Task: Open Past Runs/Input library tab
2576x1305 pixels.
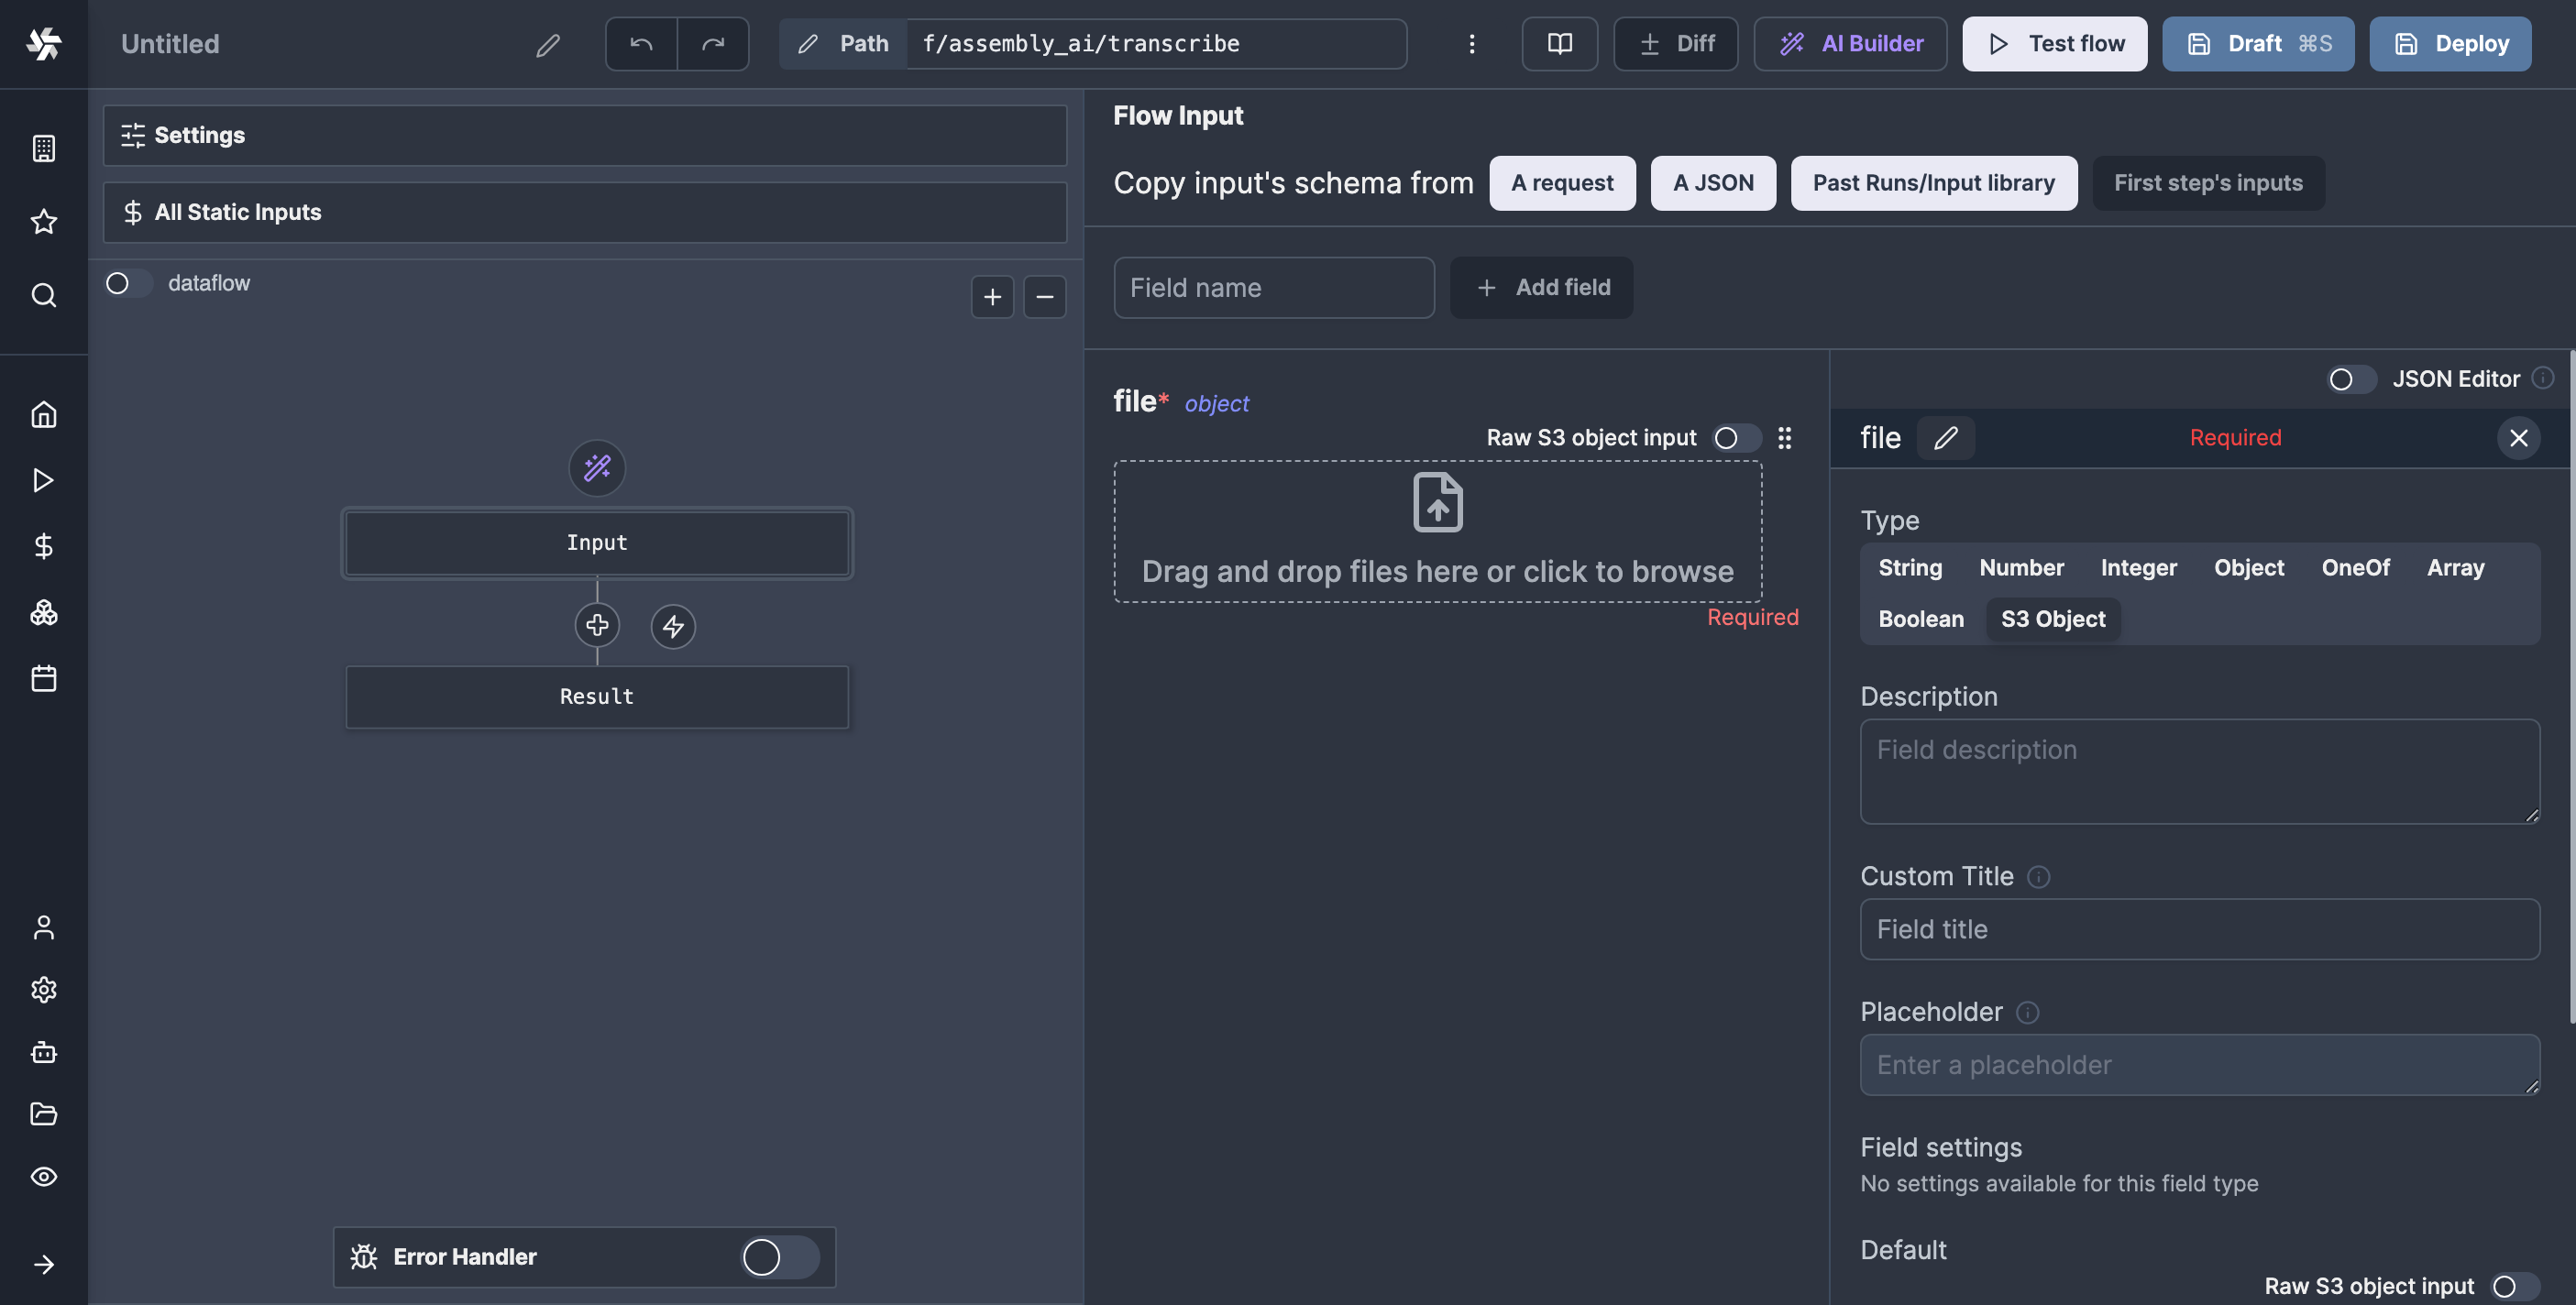Action: tap(1933, 181)
